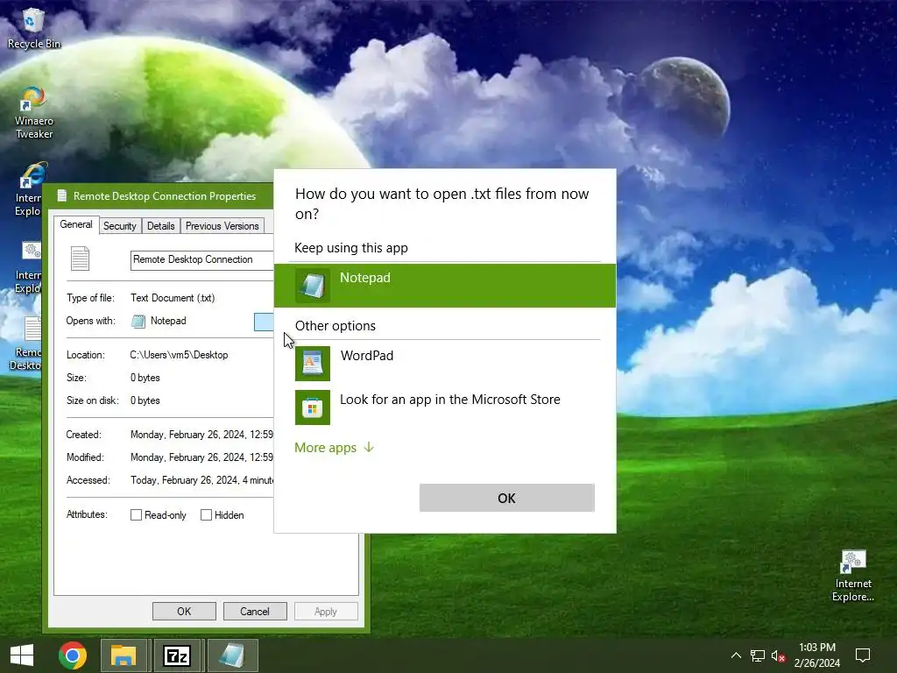Open the Winaero Tweaker desktop shortcut
This screenshot has height=673, width=897.
click(x=34, y=113)
